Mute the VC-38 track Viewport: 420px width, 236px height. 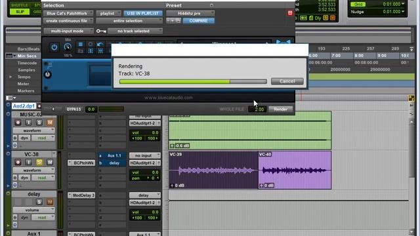coord(50,162)
